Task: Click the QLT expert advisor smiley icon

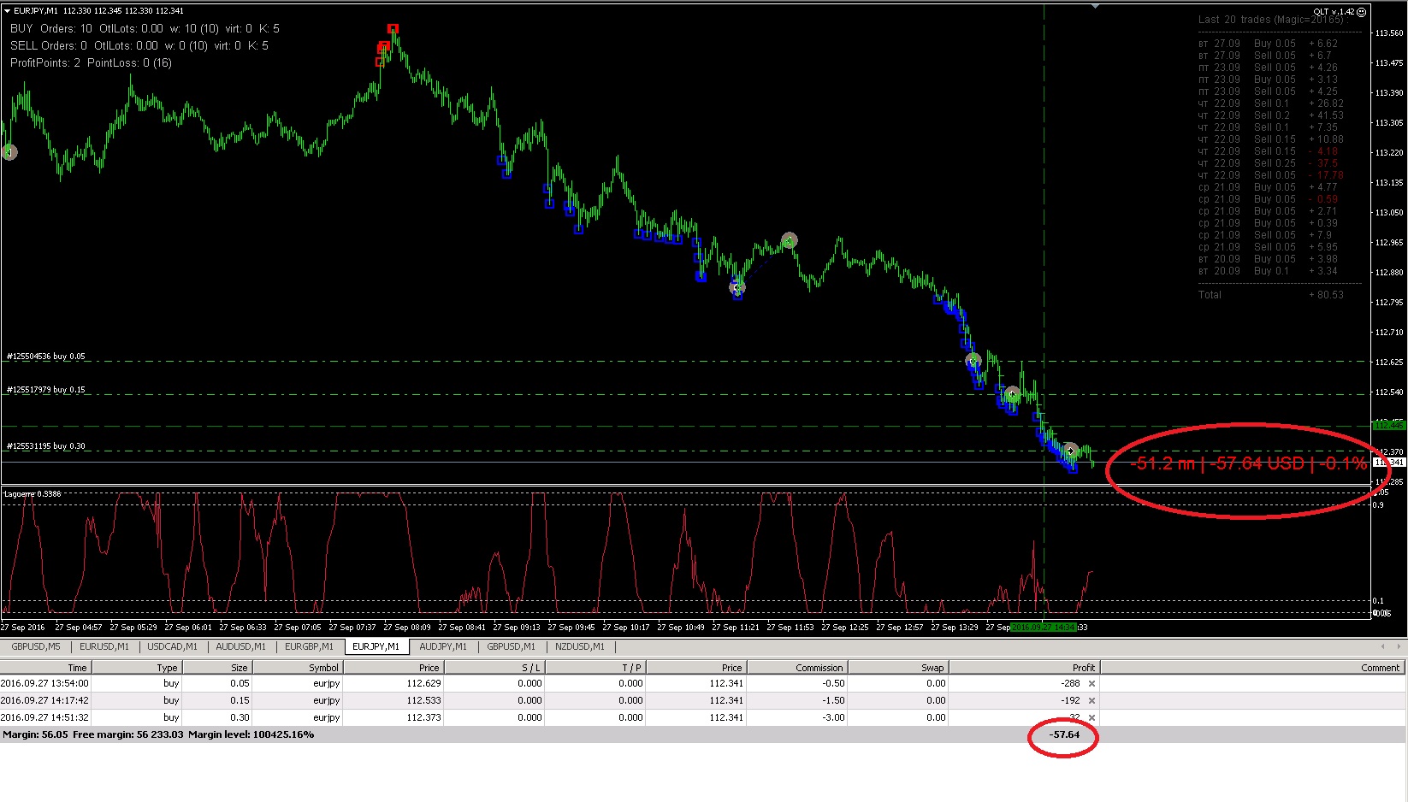Action: click(1362, 12)
